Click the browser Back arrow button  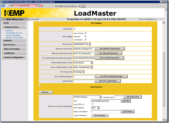tap(3, 5)
